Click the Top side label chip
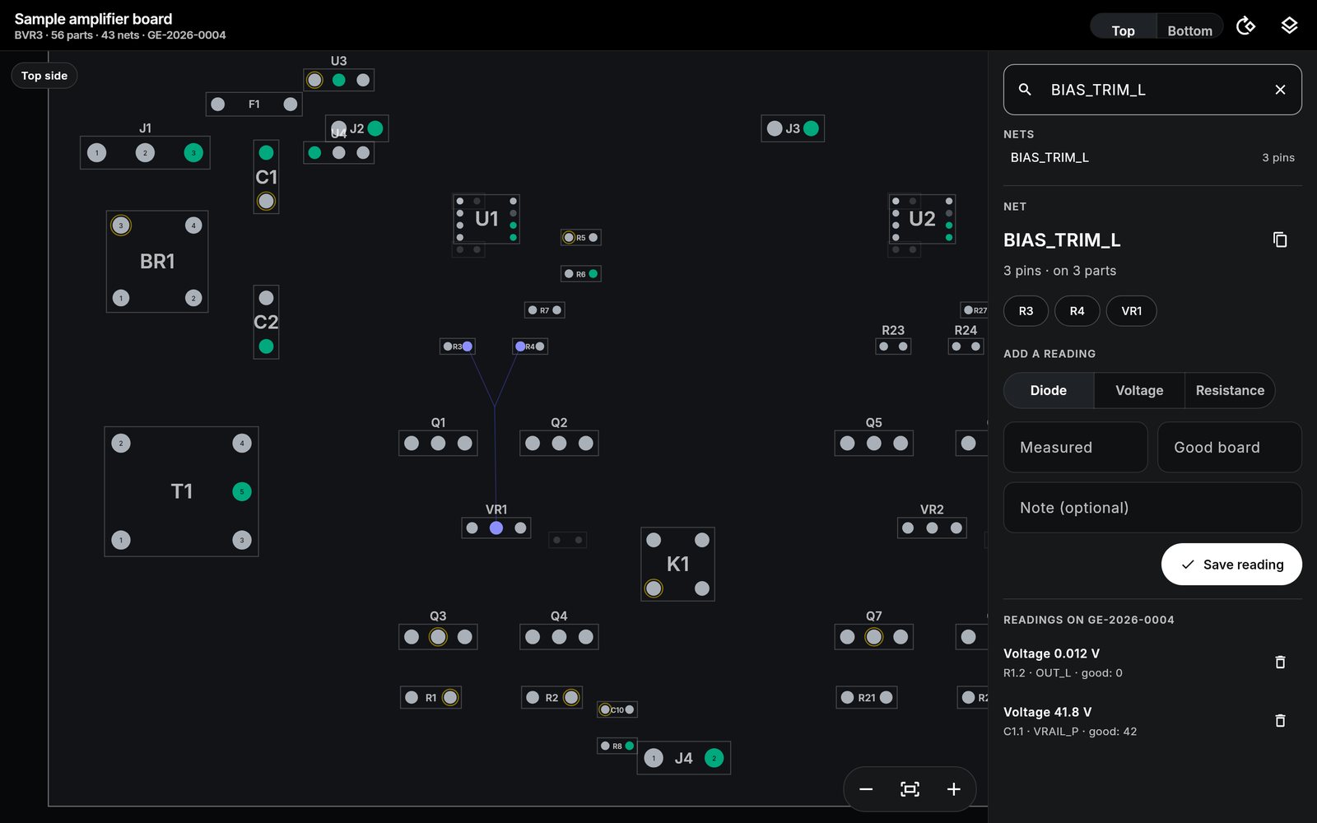The image size is (1317, 823). 44,76
